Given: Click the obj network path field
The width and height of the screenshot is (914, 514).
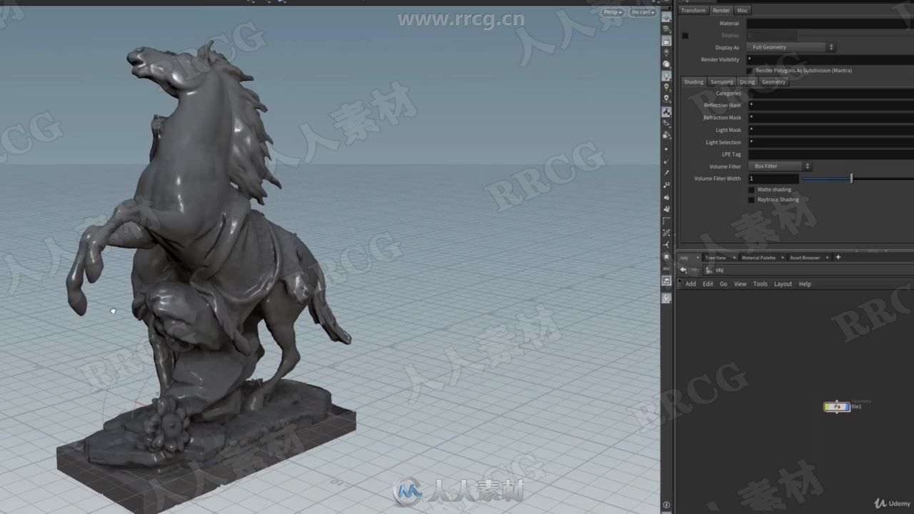Looking at the screenshot, I should [x=808, y=270].
